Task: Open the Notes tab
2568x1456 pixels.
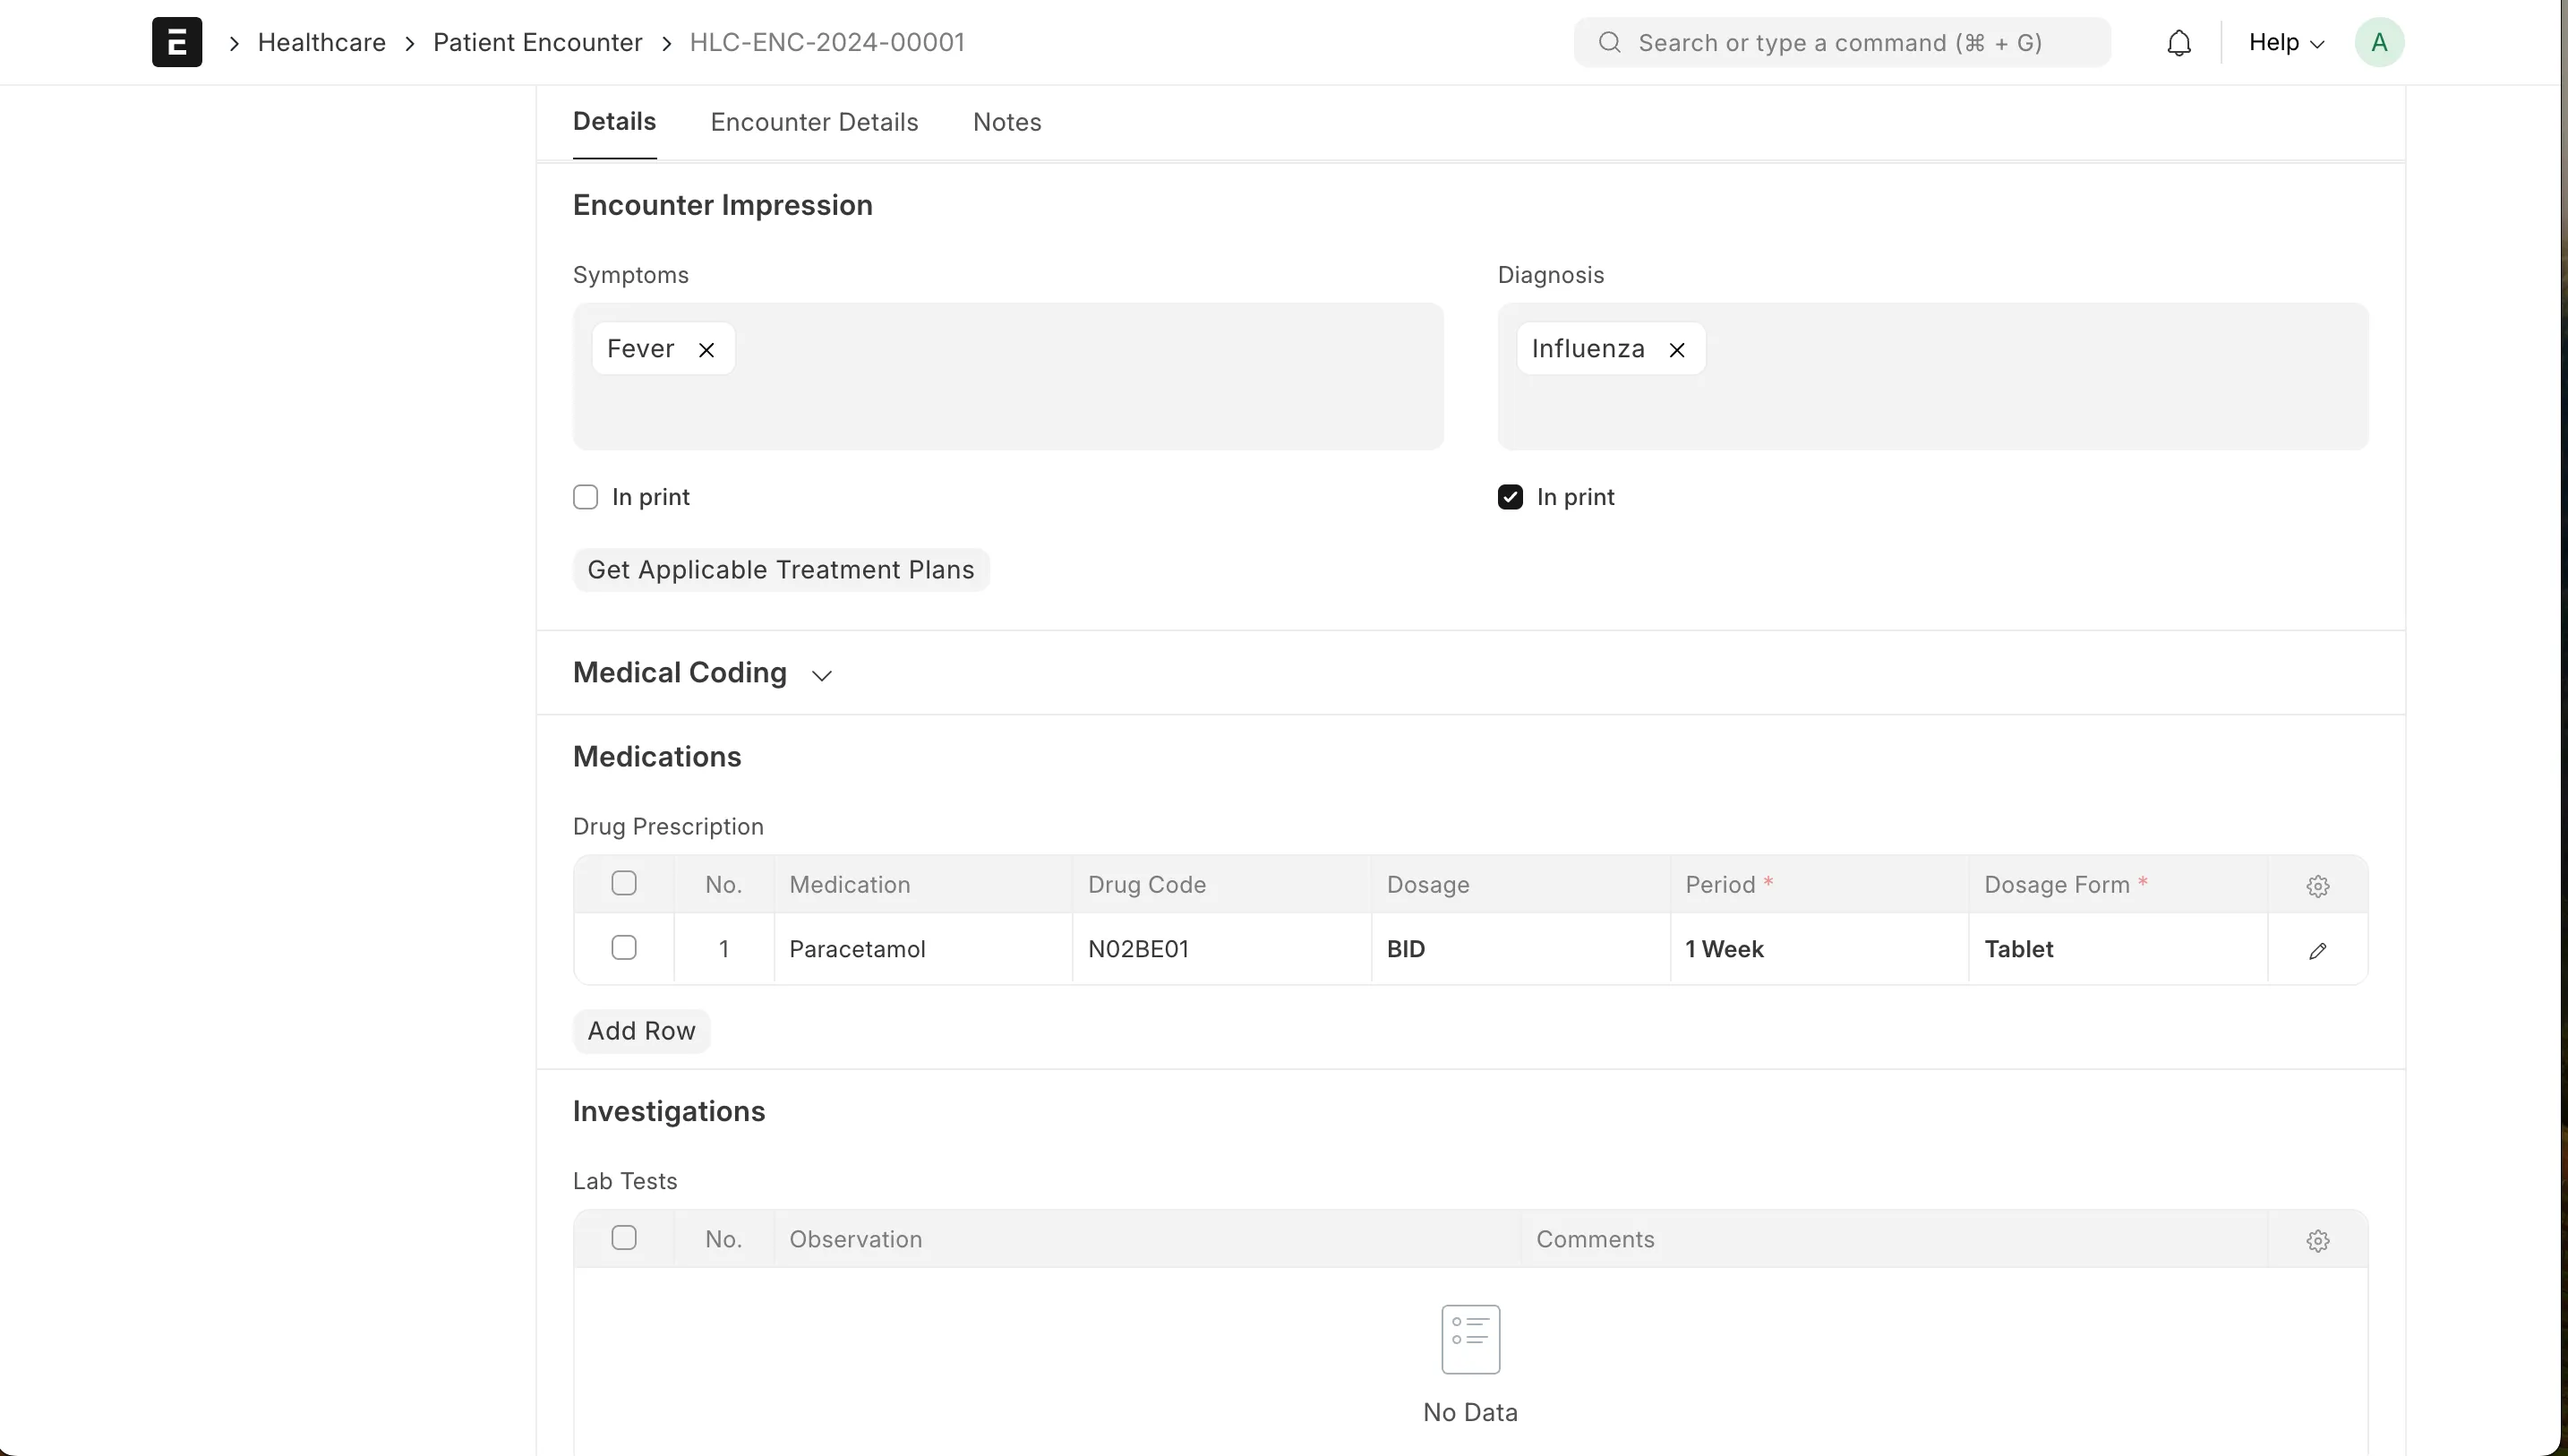Action: (1006, 122)
